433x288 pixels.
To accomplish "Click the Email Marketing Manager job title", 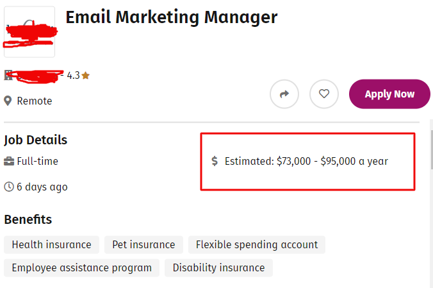I will point(172,17).
